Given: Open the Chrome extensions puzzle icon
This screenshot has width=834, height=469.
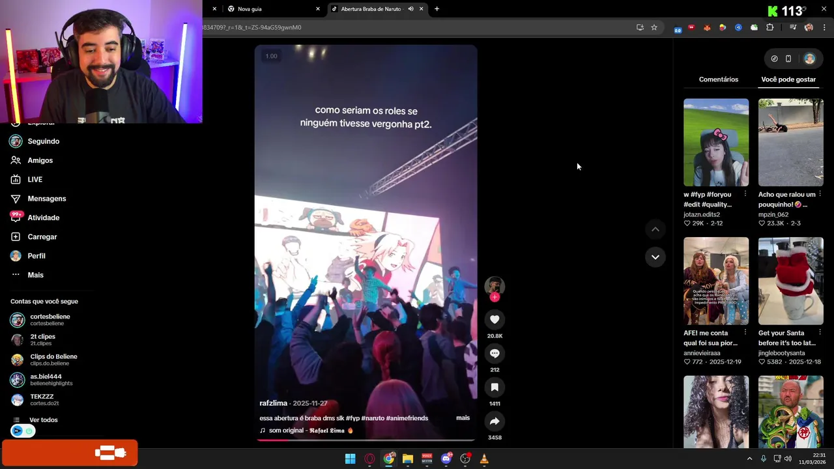Looking at the screenshot, I should tap(769, 27).
